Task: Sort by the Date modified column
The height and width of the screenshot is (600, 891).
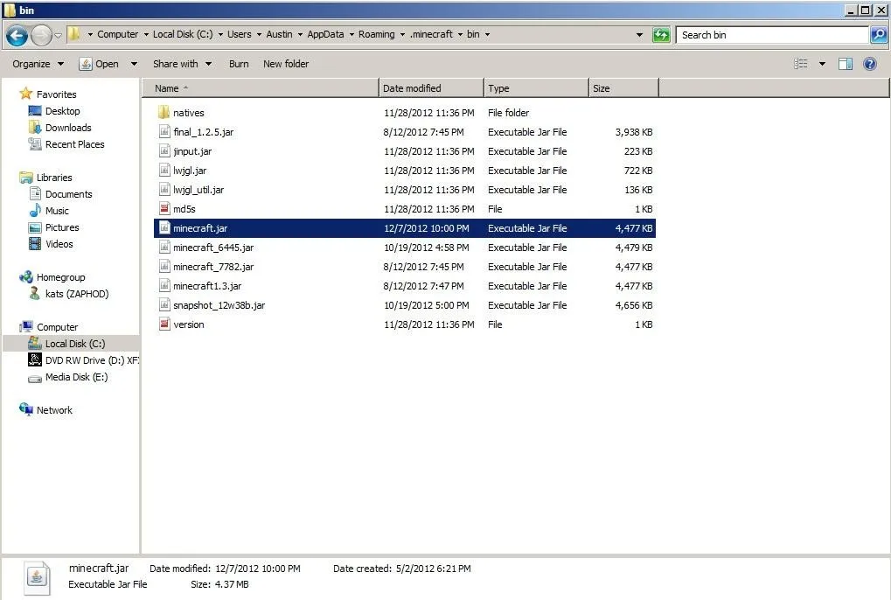Action: click(431, 88)
